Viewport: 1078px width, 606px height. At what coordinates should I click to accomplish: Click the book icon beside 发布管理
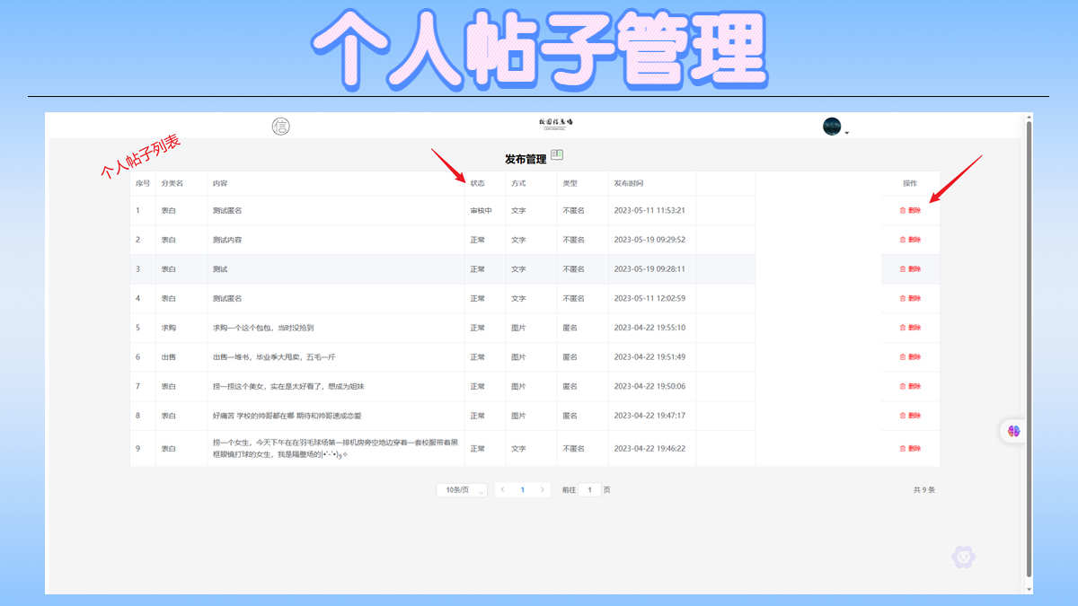pyautogui.click(x=557, y=155)
